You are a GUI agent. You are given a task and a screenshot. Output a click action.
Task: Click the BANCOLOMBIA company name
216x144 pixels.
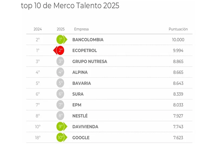click(88, 40)
